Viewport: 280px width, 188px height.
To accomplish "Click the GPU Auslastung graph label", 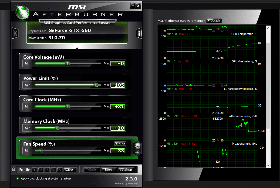I will tap(244, 61).
